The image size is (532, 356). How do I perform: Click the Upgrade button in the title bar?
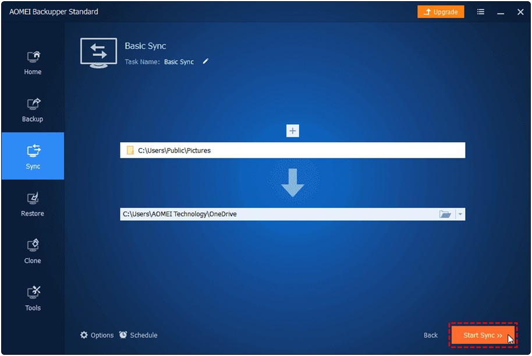(x=441, y=11)
